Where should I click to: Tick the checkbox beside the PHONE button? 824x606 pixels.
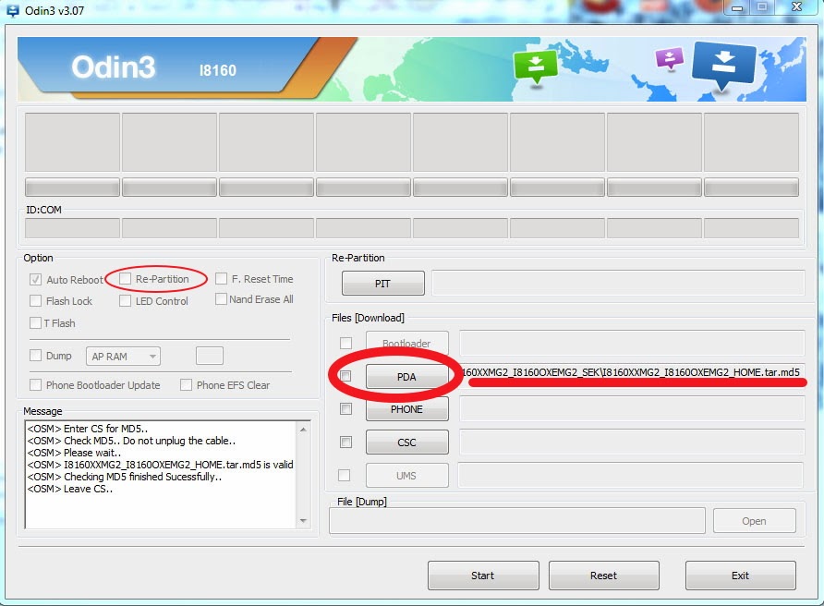(x=345, y=409)
